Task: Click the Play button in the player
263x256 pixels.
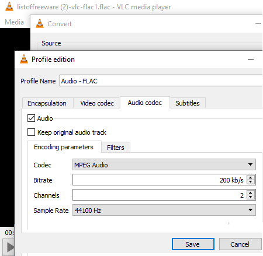Action: click(x=9, y=247)
